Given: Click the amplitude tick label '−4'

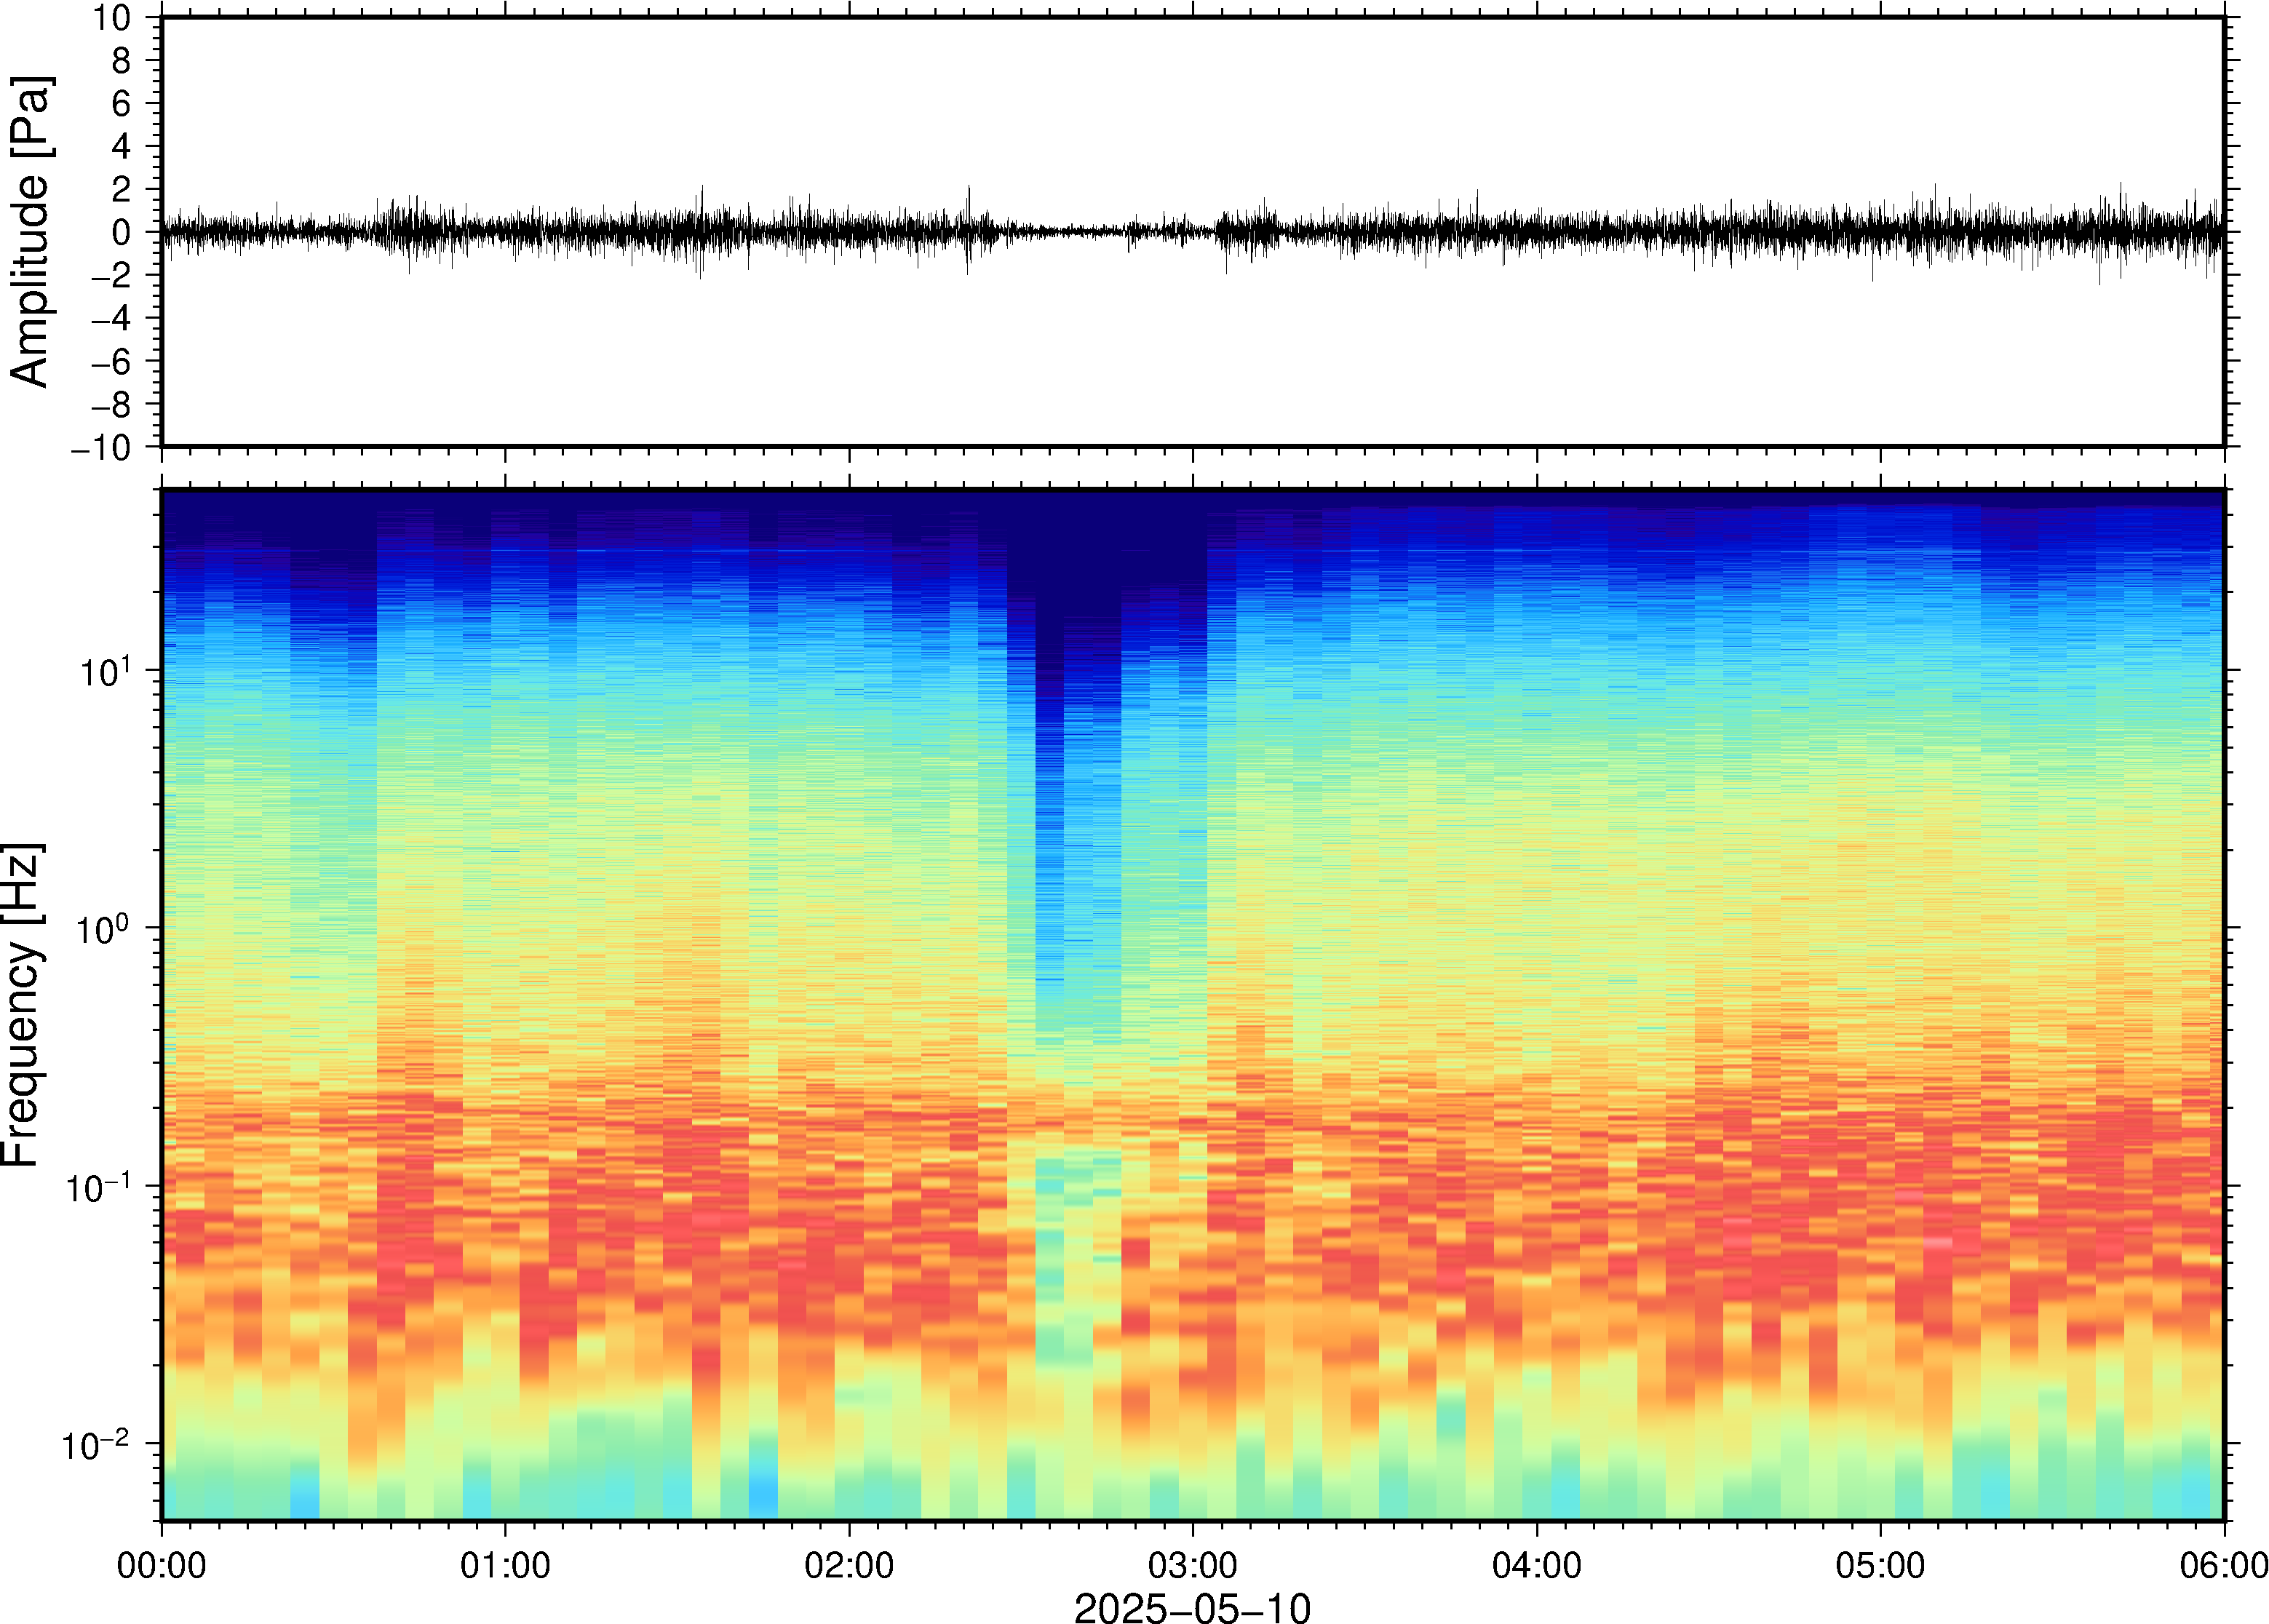Looking at the screenshot, I should coord(111,318).
